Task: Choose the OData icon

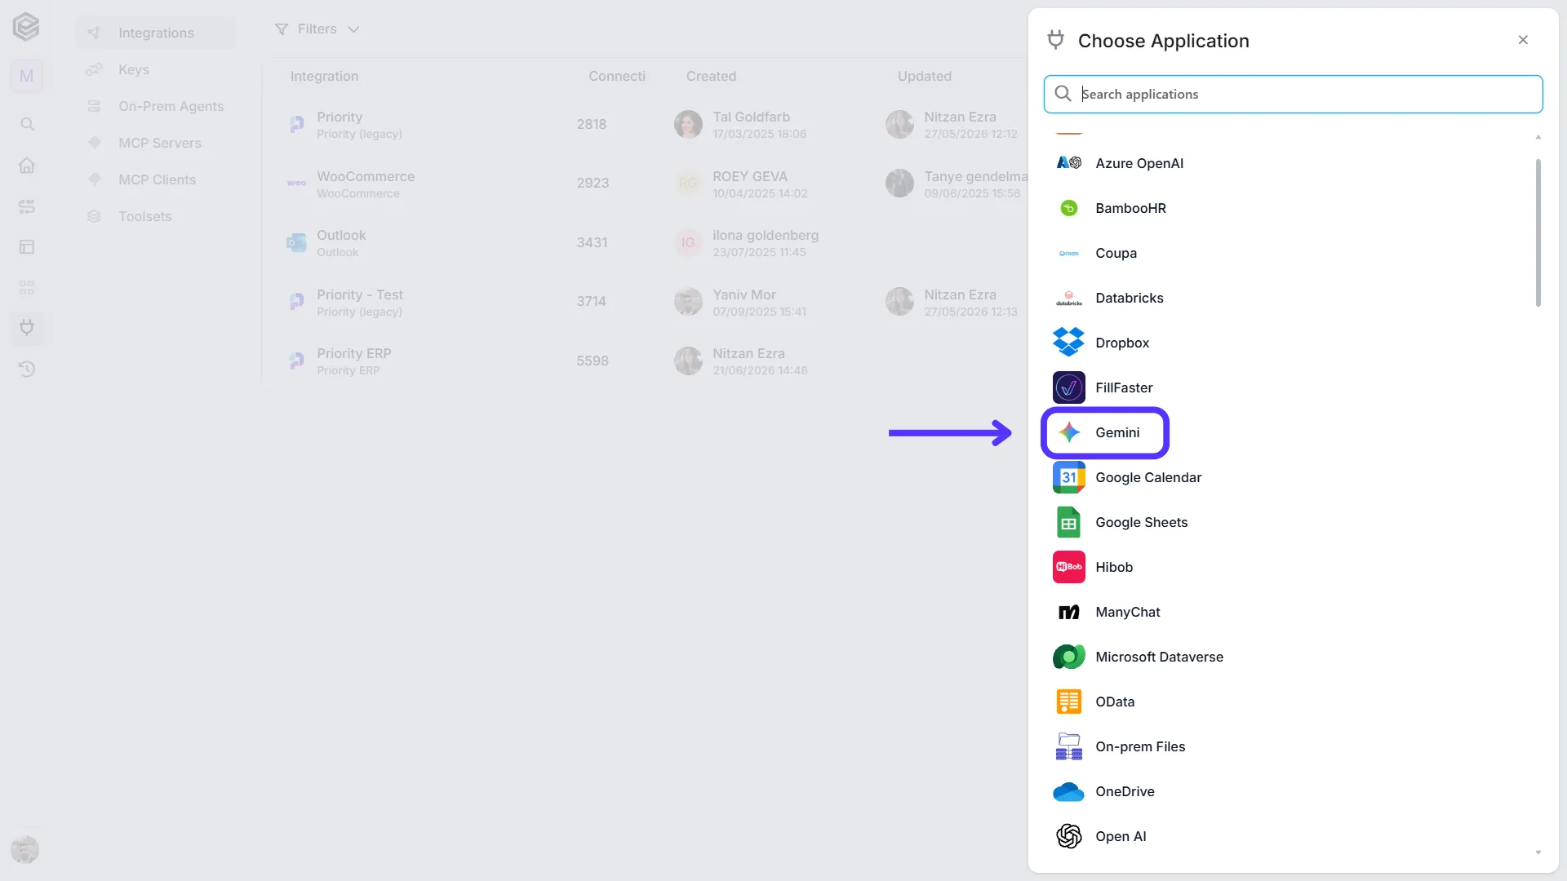Action: pyautogui.click(x=1068, y=702)
